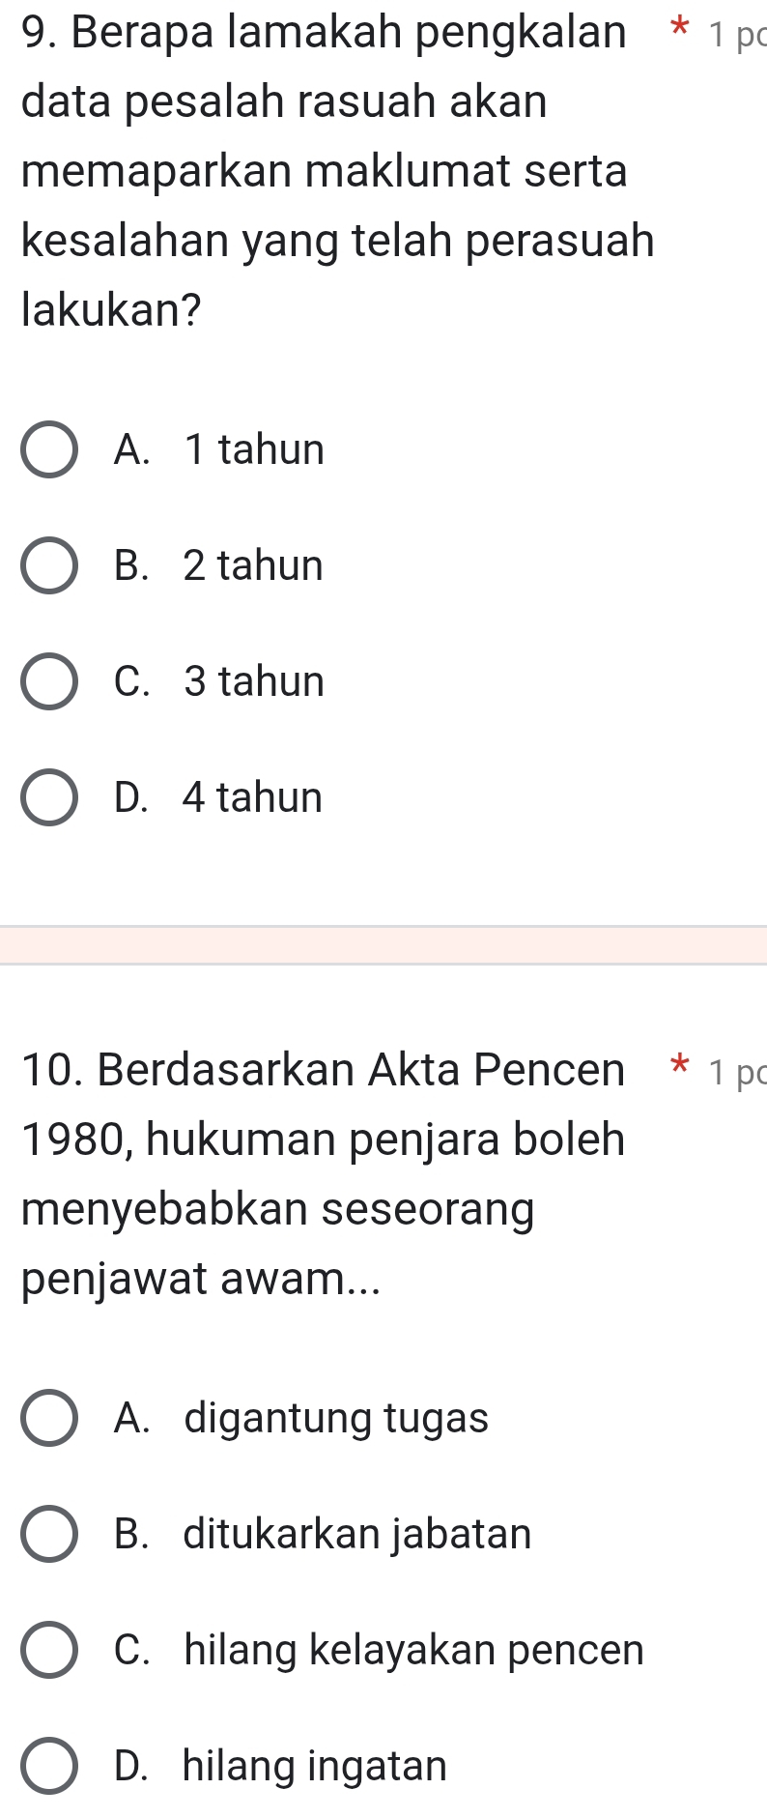
Task: Select the 'digantung tugas' radio button
Action: pyautogui.click(x=48, y=1419)
